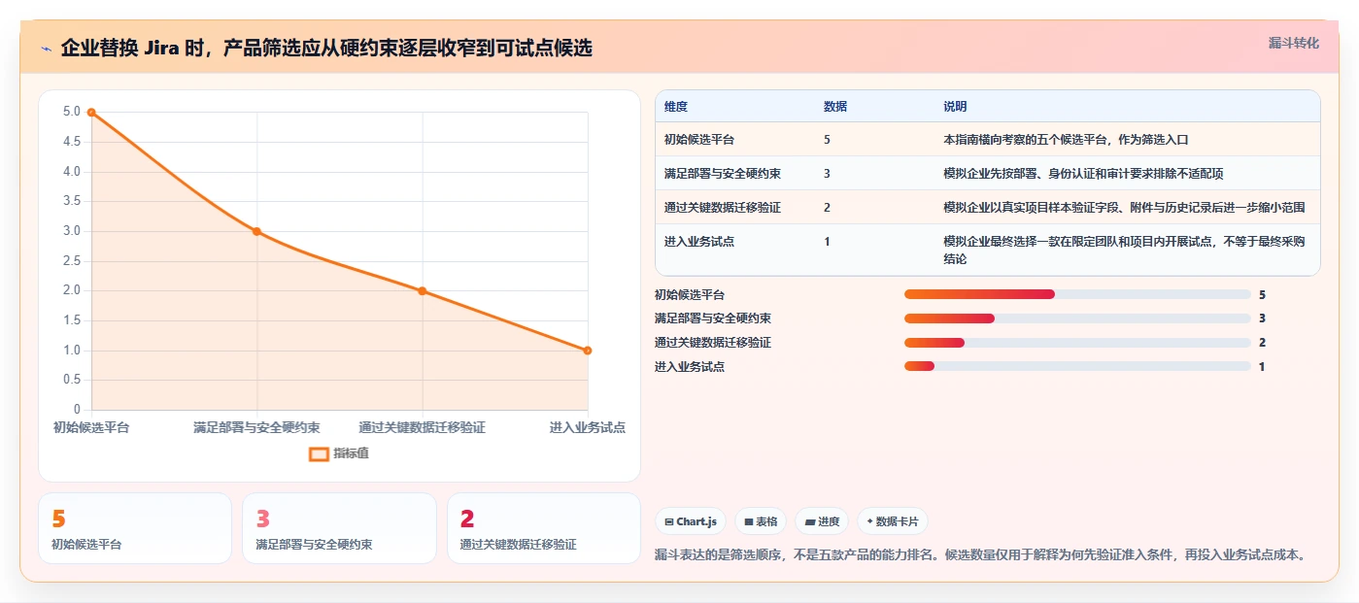Click the 进入业务试点 label in the progress list

tap(690, 366)
